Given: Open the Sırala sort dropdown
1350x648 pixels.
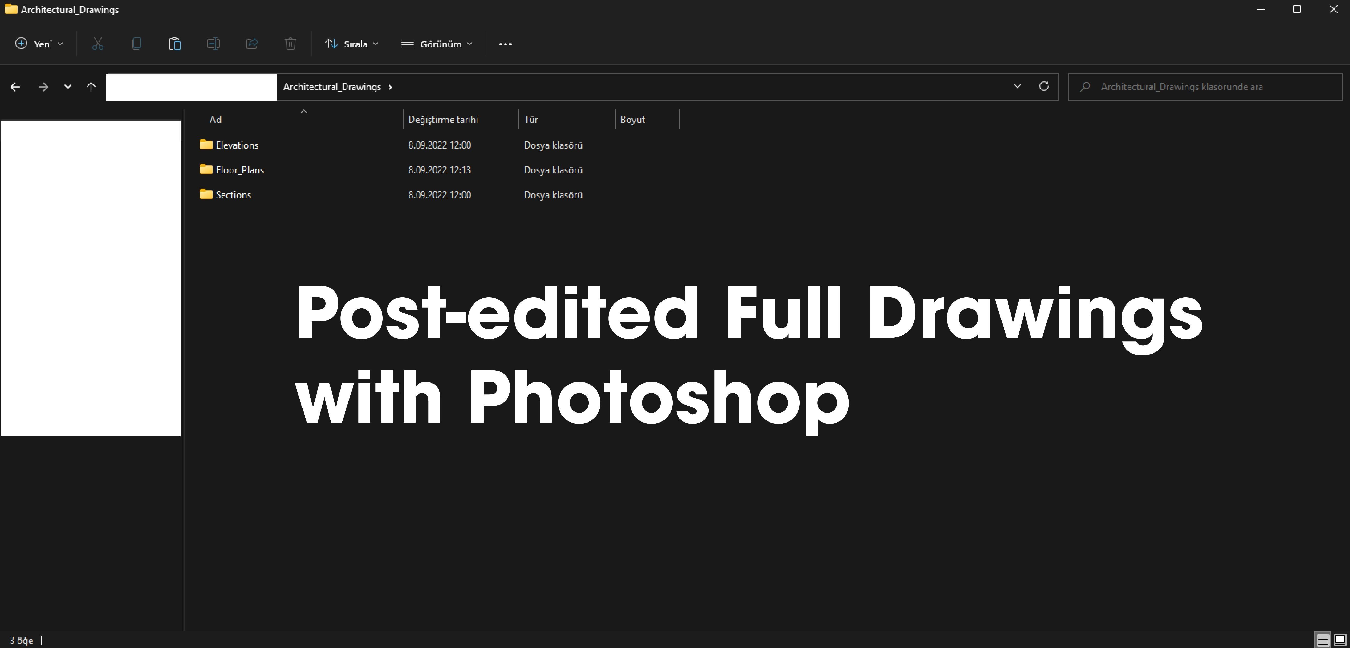Looking at the screenshot, I should (x=352, y=44).
